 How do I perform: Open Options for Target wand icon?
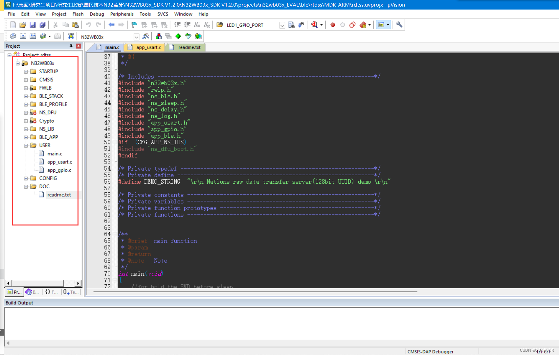coord(146,36)
